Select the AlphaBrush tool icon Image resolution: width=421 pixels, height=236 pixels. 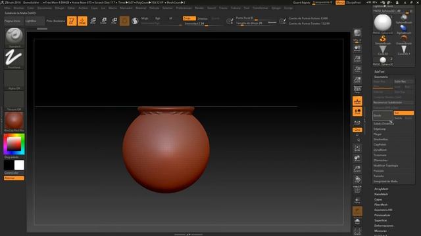[x=404, y=29]
